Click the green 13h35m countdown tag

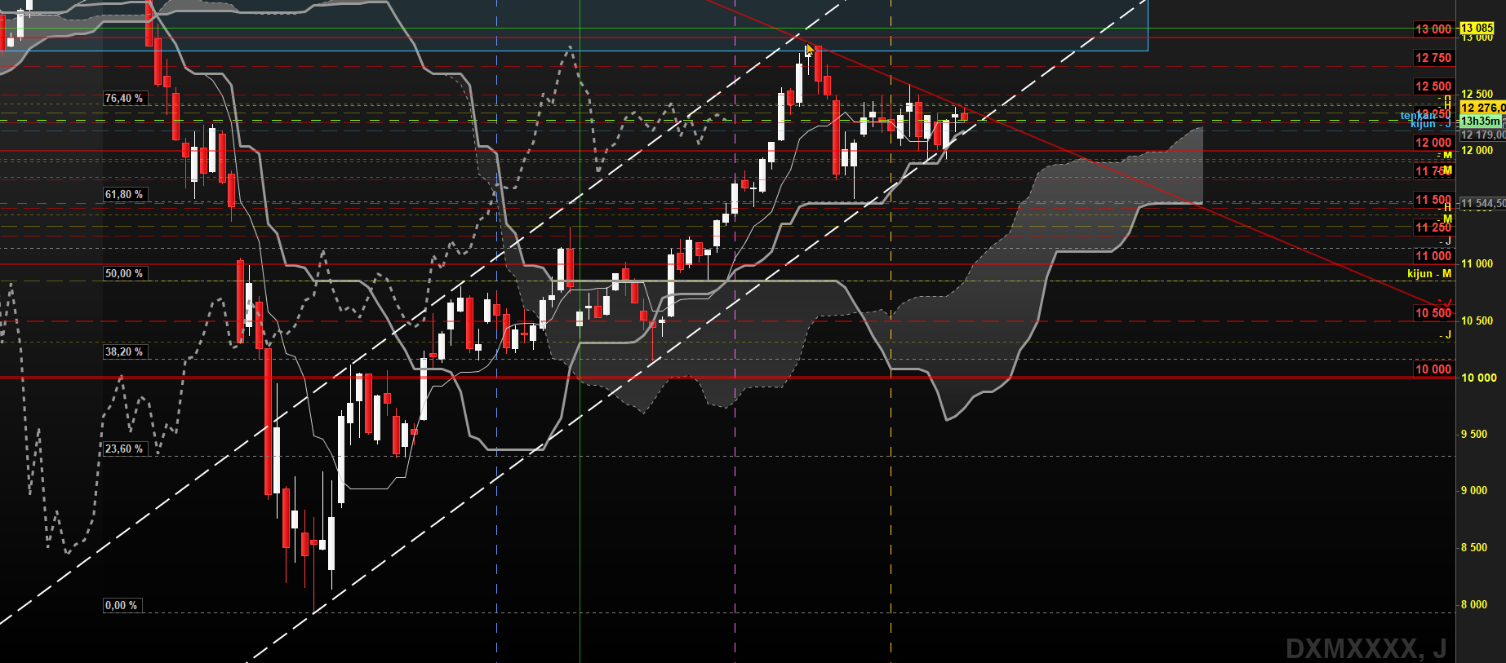coord(1481,122)
